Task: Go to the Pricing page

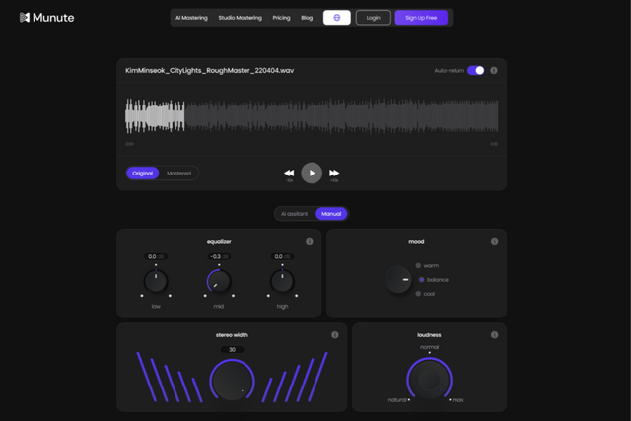Action: [281, 18]
